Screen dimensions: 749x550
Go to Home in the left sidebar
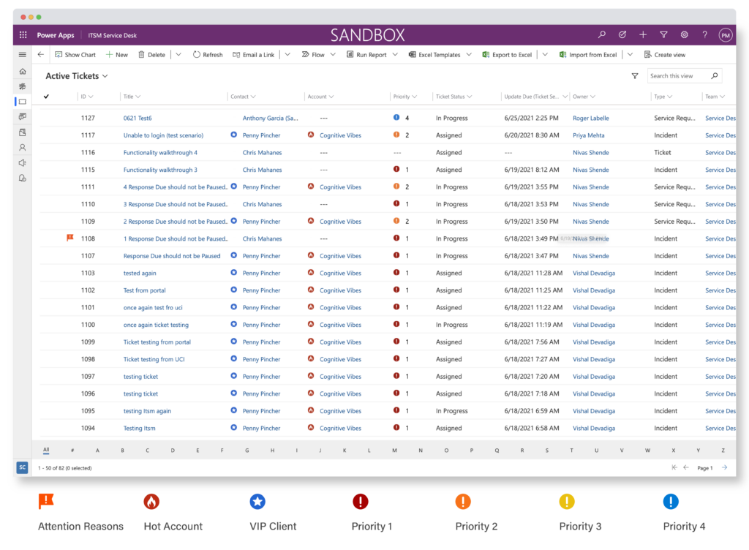(23, 71)
